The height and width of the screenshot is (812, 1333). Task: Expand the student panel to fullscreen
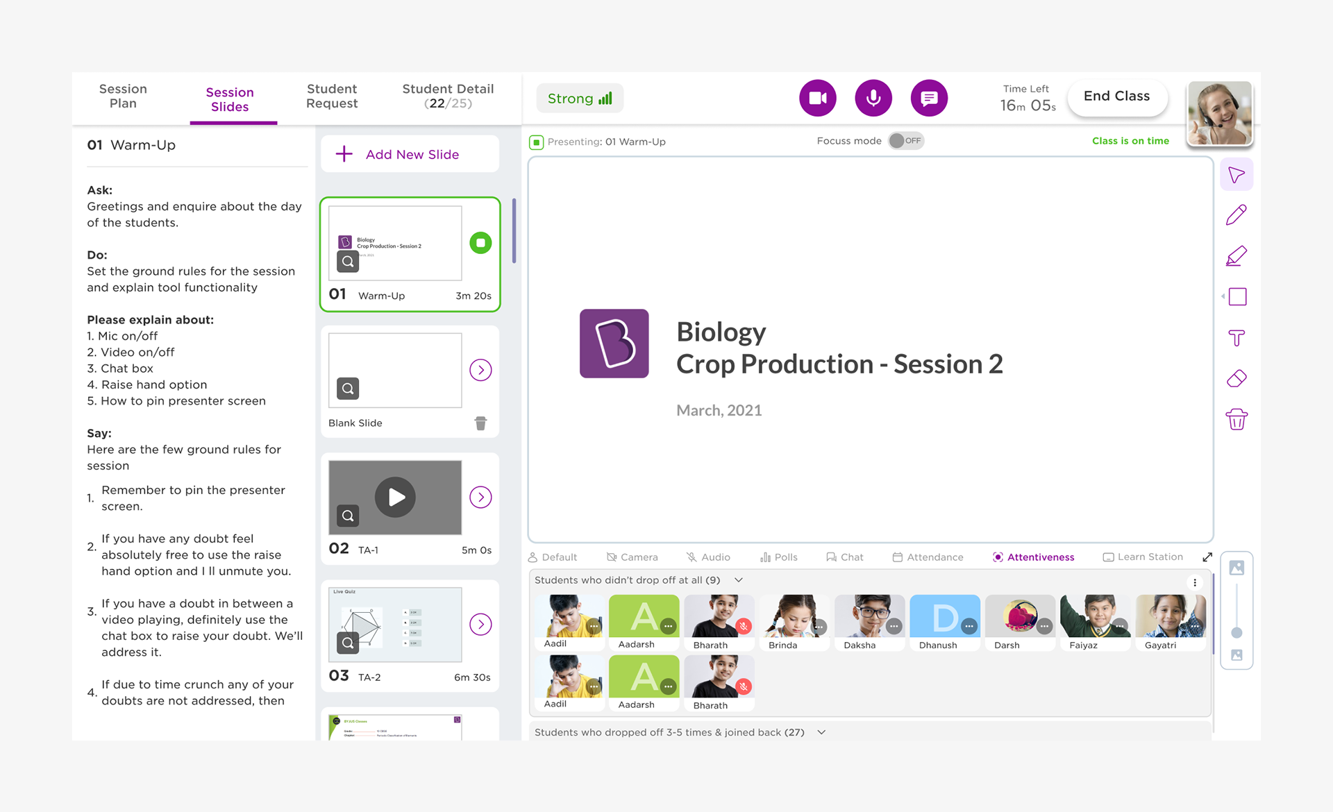click(1207, 557)
